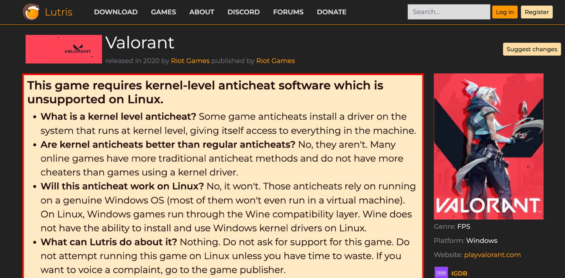Visit the playvalorant.com website link
565x278 pixels.
(492, 255)
